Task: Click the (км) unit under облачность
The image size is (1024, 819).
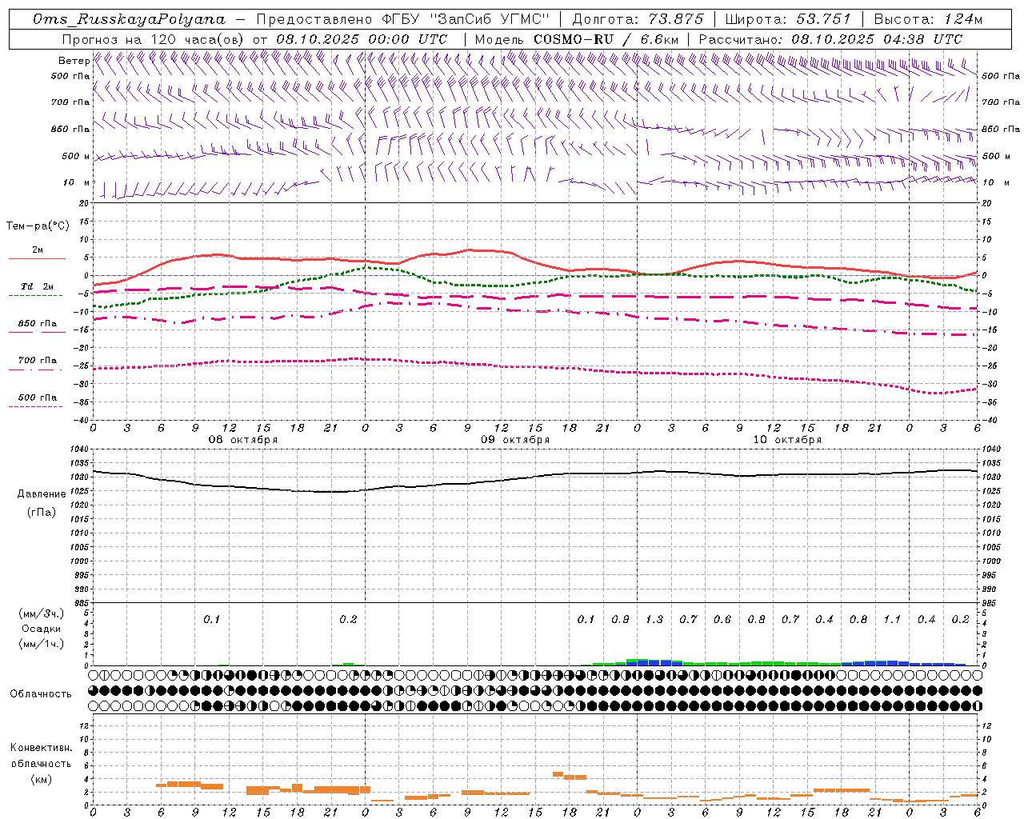Action: click(x=42, y=779)
